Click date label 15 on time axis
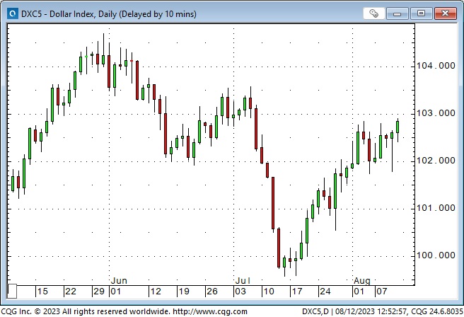Viewport: 464px width, 317px height. (42, 292)
